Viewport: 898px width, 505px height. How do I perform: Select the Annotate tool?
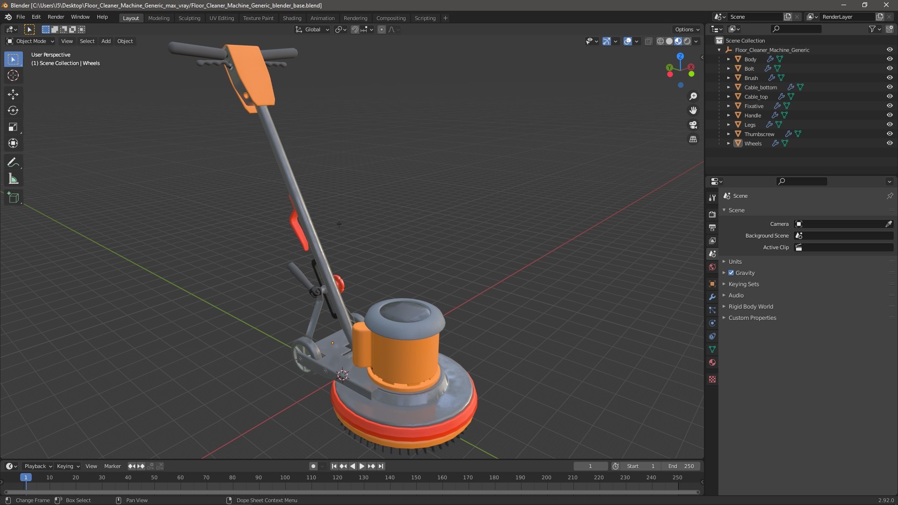(x=13, y=162)
